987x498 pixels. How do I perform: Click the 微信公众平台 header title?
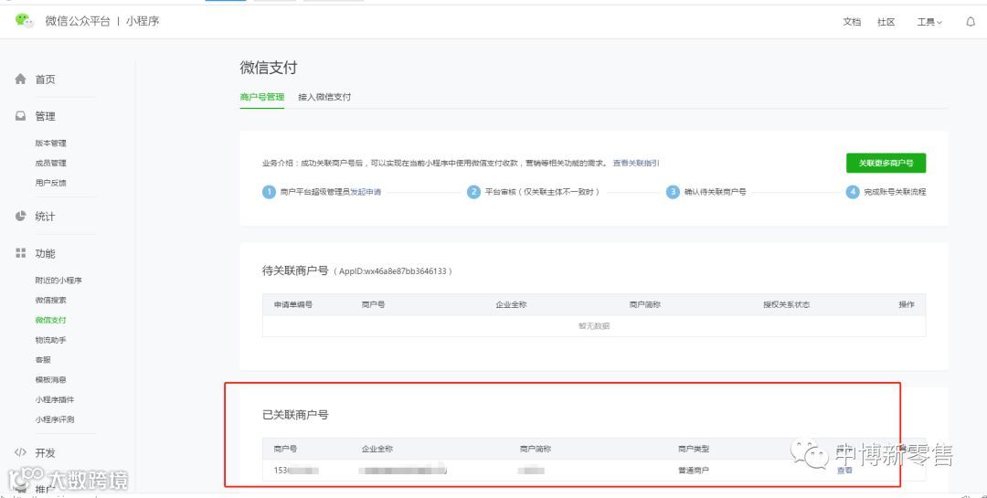point(78,21)
